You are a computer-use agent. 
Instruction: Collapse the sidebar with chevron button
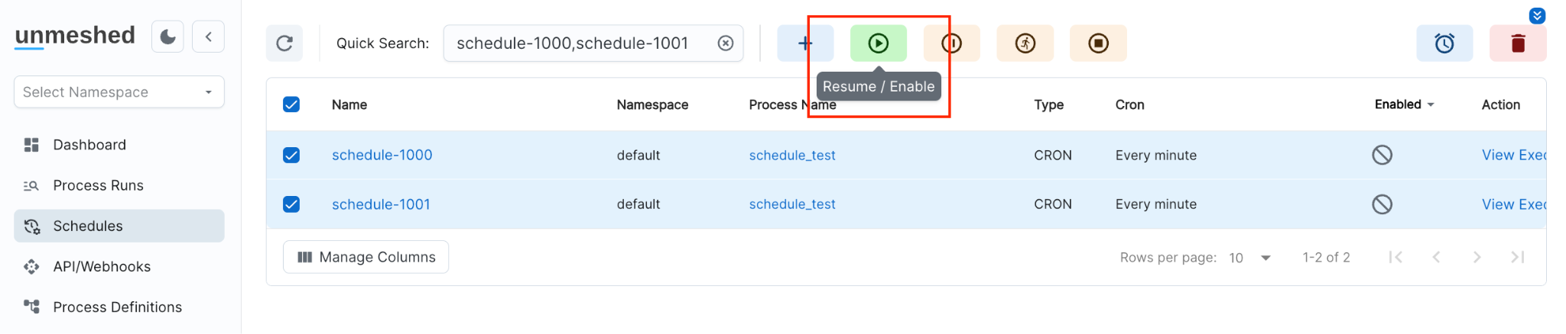coord(208,37)
